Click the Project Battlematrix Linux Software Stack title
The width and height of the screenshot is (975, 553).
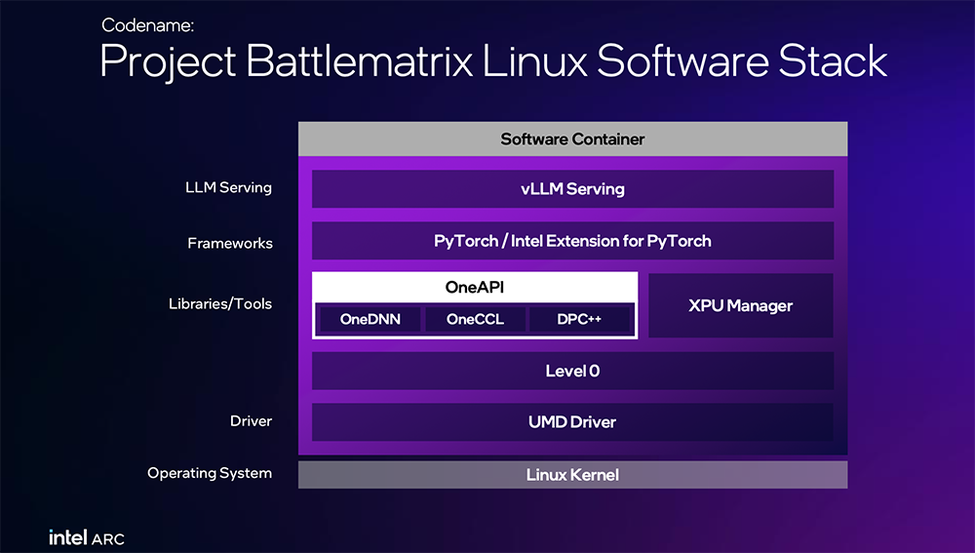coord(493,61)
